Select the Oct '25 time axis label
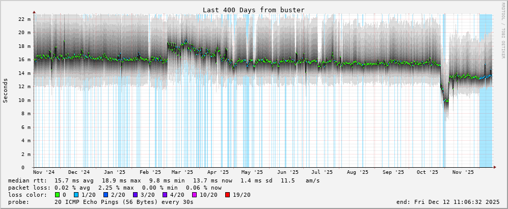 click(x=427, y=172)
